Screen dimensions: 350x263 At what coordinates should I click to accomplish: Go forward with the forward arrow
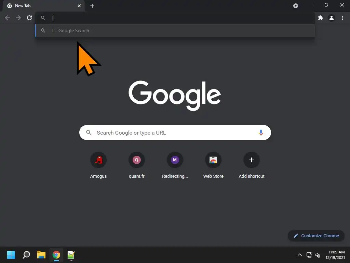18,18
